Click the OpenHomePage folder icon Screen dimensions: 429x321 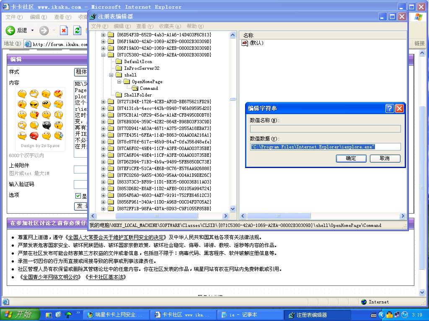pos(127,82)
